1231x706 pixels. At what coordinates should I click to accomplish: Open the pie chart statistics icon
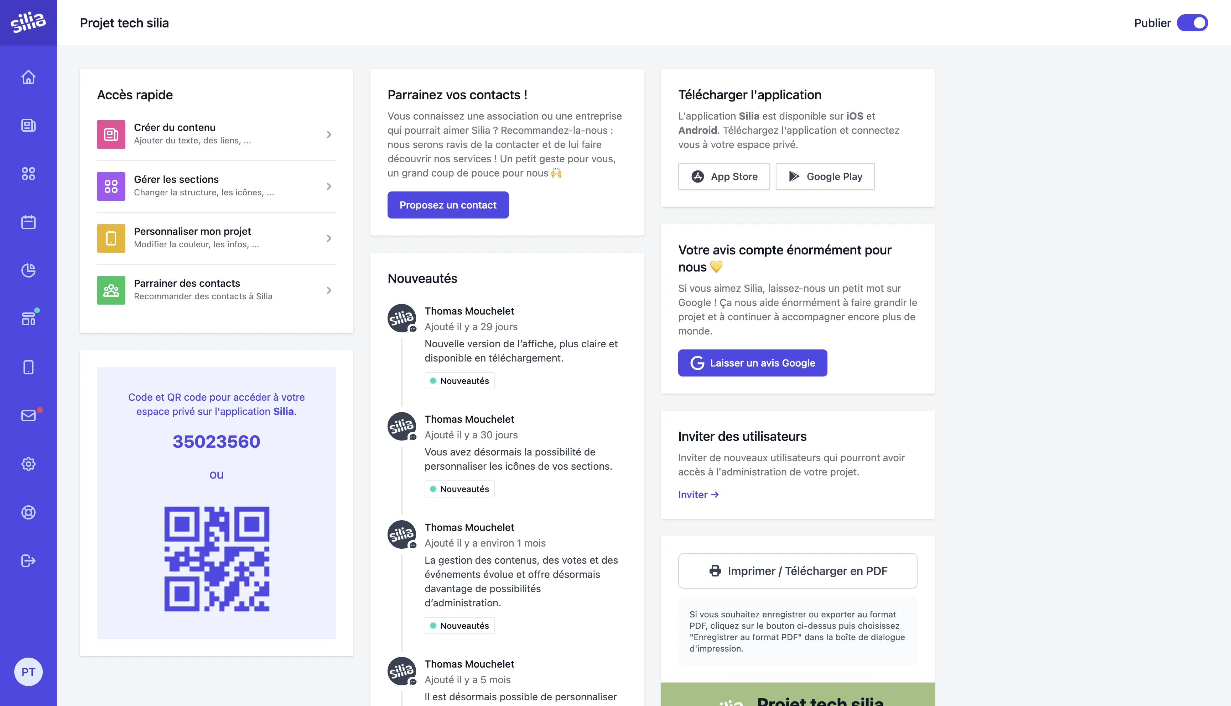pos(28,270)
